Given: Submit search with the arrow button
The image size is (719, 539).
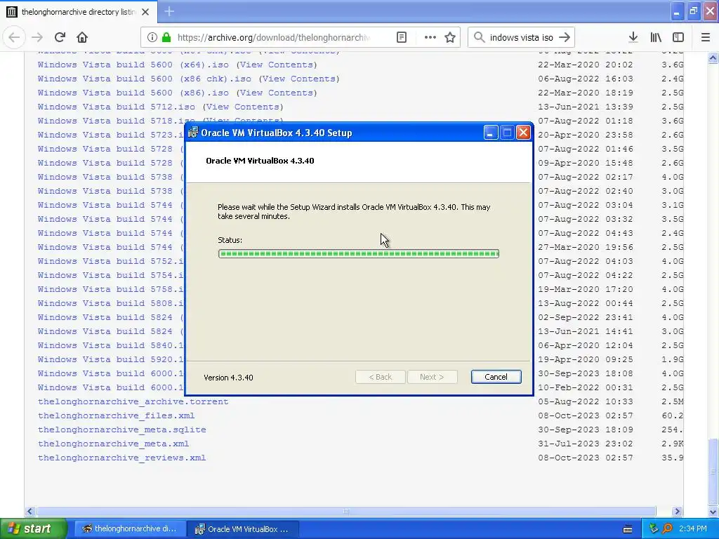Looking at the screenshot, I should coord(565,37).
